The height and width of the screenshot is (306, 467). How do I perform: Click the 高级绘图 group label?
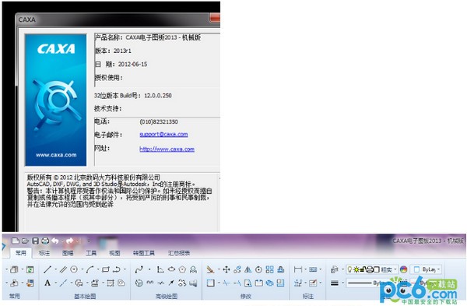click(x=167, y=296)
